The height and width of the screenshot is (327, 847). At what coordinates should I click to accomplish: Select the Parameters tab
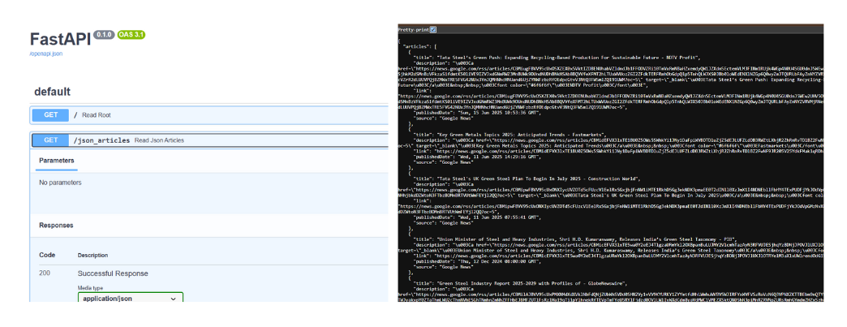(x=57, y=161)
